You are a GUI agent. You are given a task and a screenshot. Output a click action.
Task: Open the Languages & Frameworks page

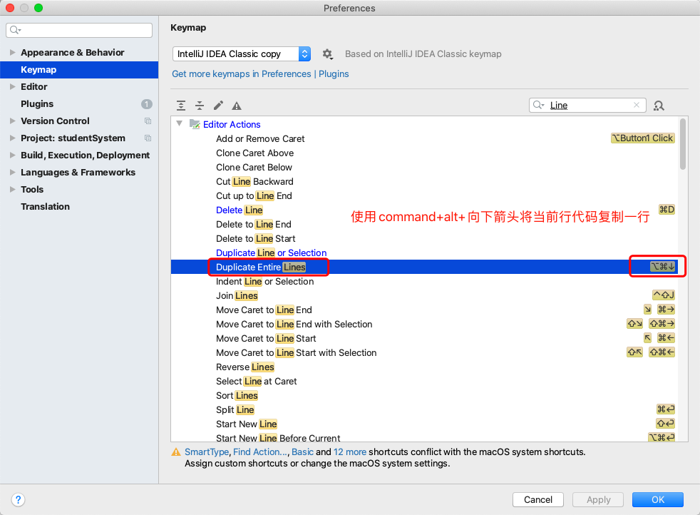(x=78, y=173)
